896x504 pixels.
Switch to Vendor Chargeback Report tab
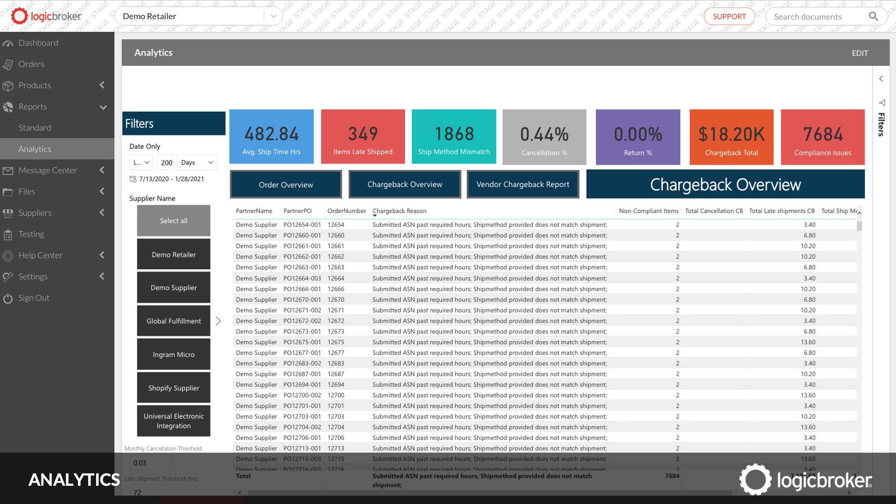523,184
